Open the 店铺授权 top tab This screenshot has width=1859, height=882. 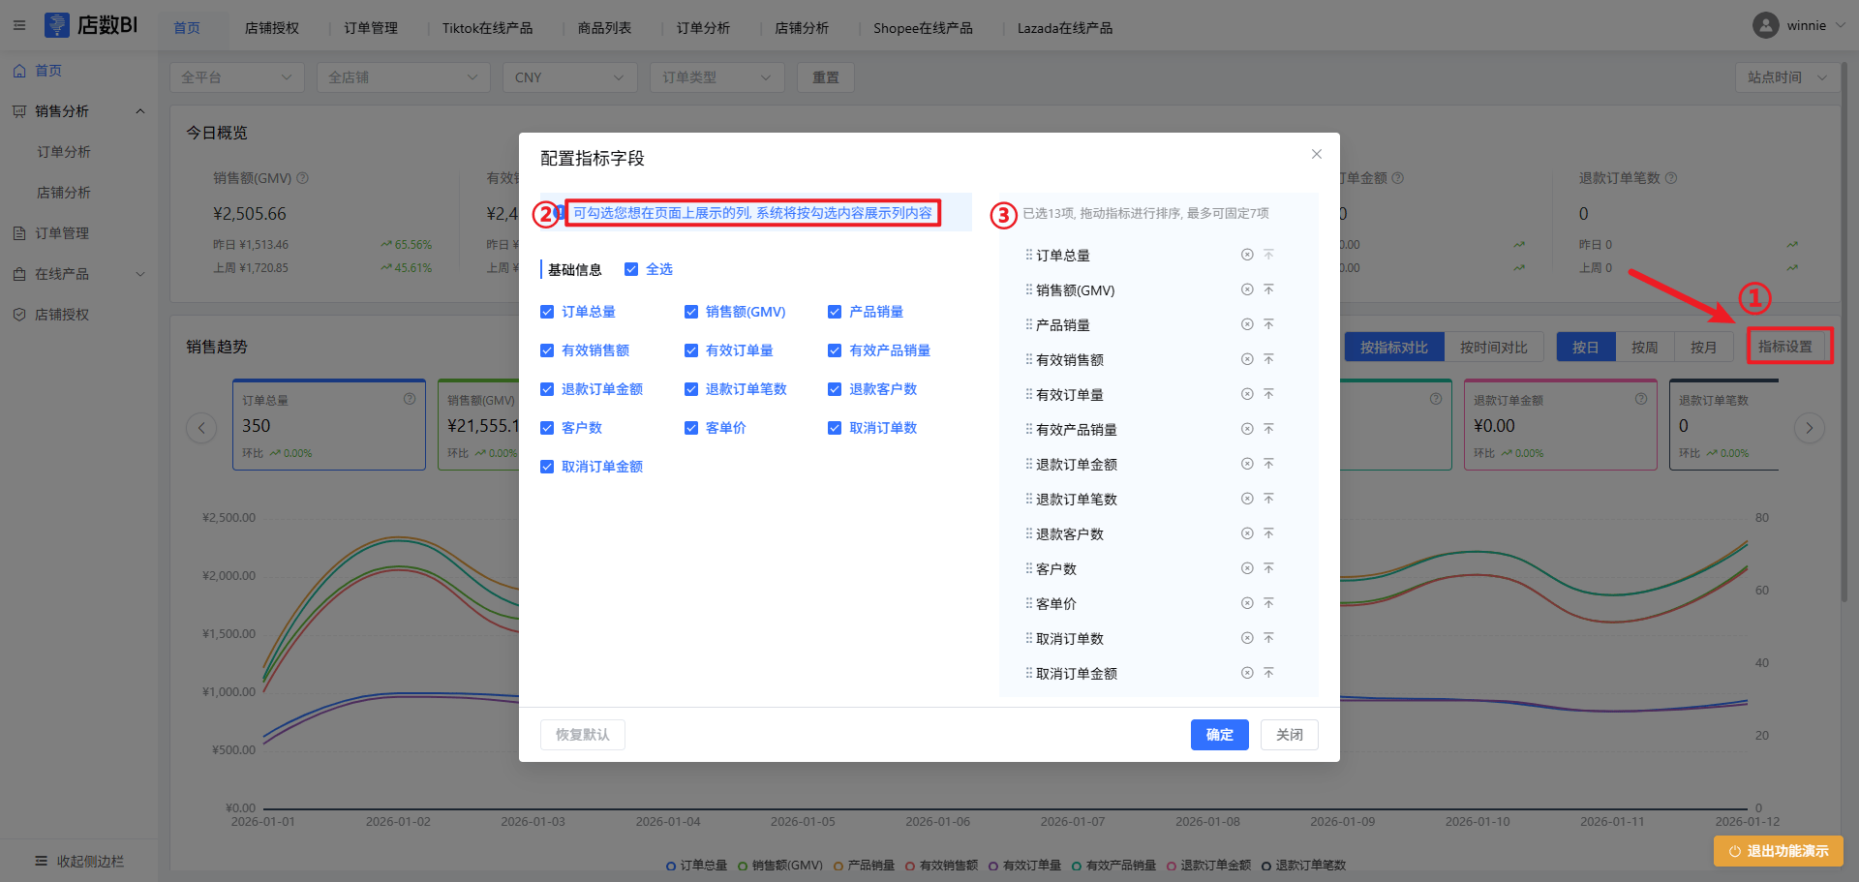click(x=271, y=28)
